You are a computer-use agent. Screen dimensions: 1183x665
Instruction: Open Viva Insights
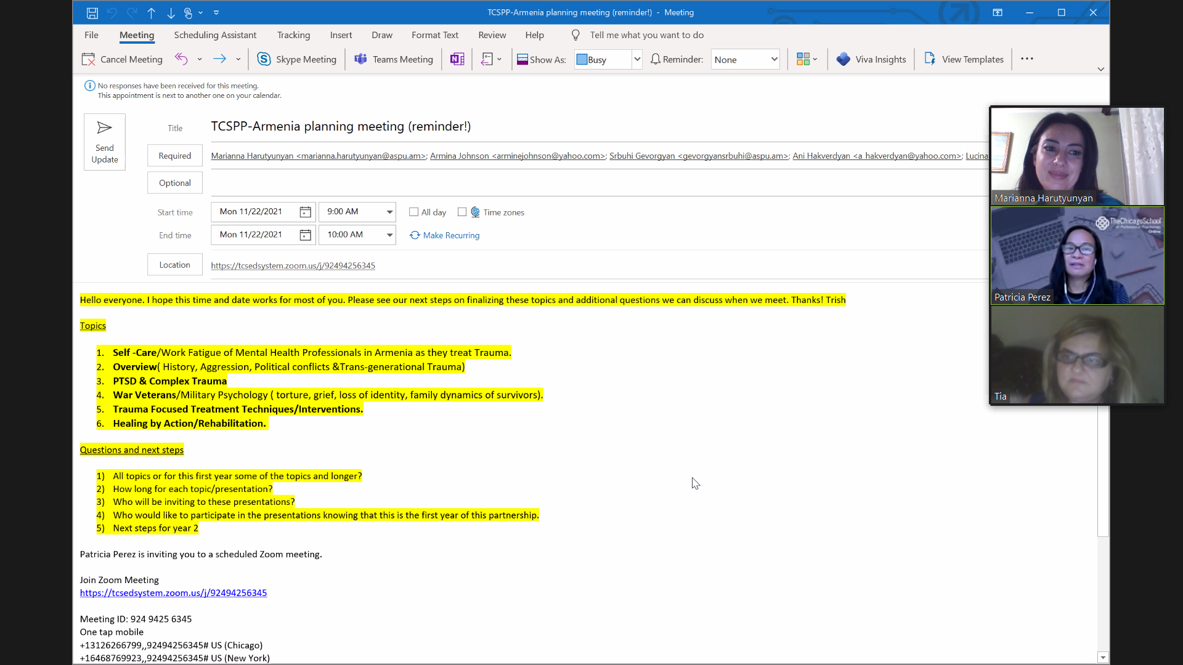coord(871,59)
